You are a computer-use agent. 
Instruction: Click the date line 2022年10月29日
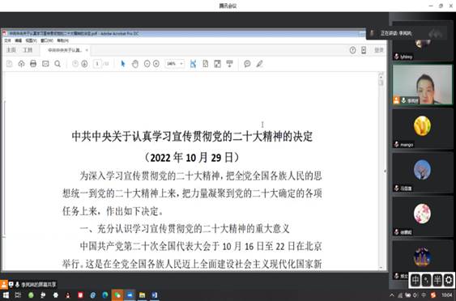[192, 158]
